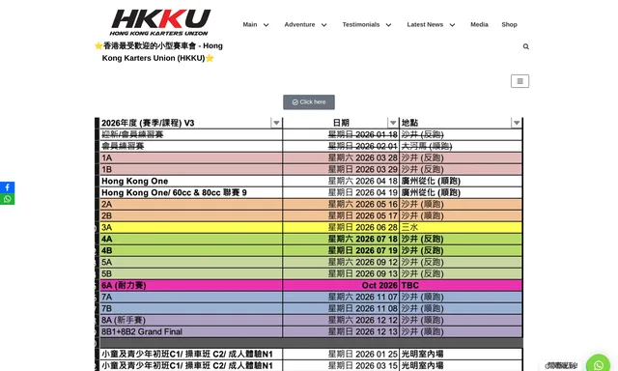The width and height of the screenshot is (618, 371).
Task: Select the 2B row cell
Action: pyautogui.click(x=191, y=215)
